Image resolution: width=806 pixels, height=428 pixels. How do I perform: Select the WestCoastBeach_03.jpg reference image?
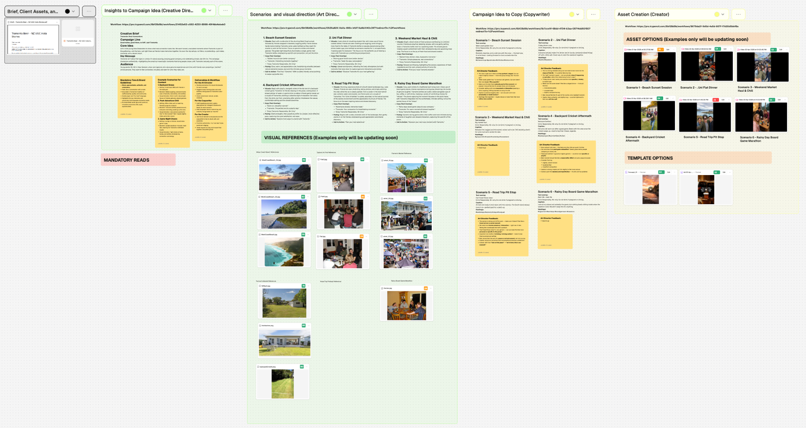[284, 214]
